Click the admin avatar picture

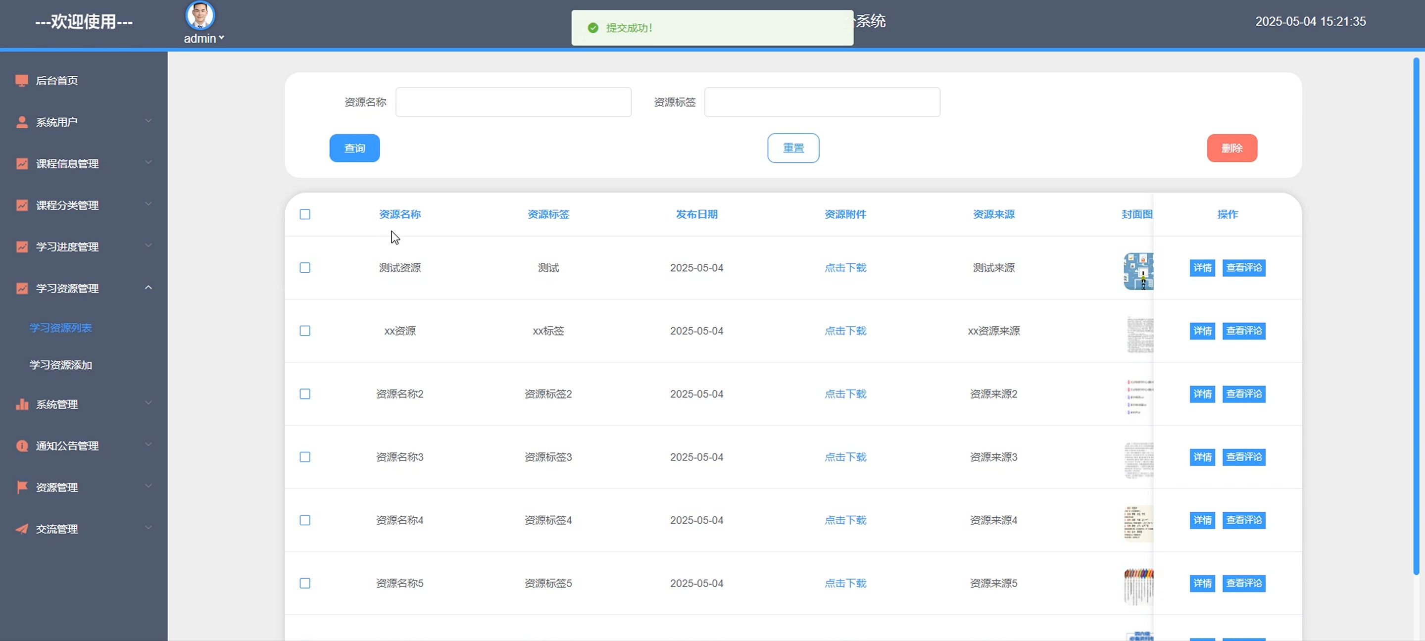coord(199,15)
